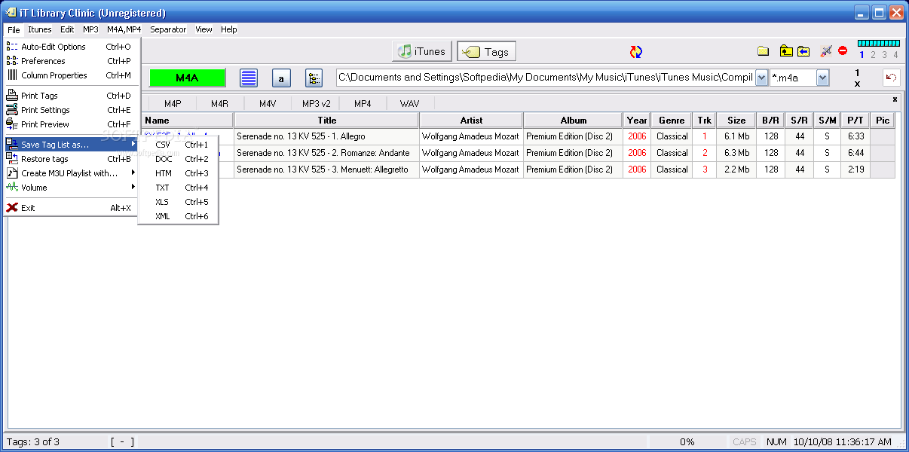Save tag list as TXT

(x=179, y=188)
